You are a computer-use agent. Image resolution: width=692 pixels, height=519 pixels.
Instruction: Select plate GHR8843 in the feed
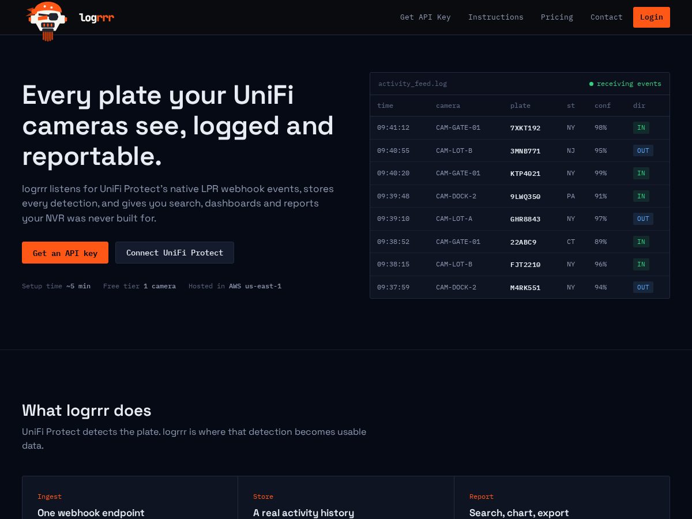click(x=525, y=219)
